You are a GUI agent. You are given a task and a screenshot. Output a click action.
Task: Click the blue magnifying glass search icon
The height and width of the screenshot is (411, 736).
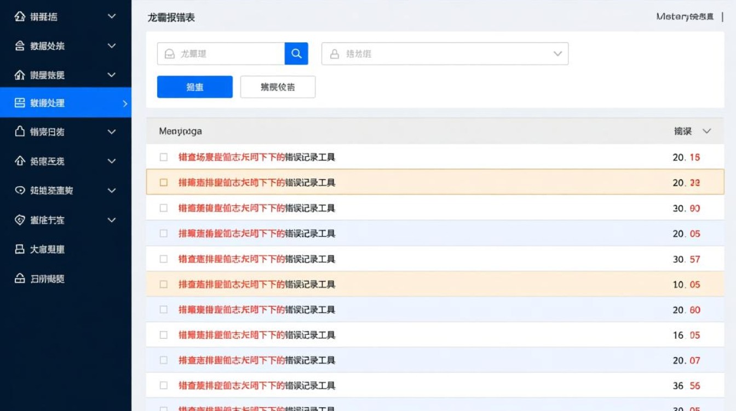click(x=296, y=54)
